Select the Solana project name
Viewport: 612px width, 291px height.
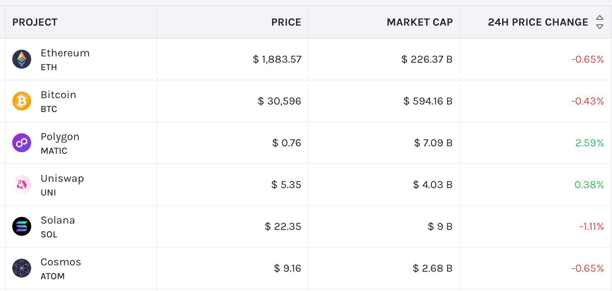click(x=58, y=220)
